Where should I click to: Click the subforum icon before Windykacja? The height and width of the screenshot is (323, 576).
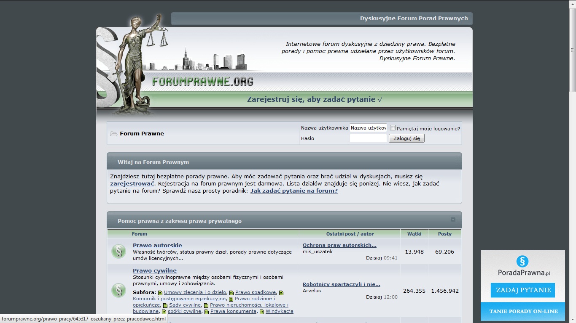[x=262, y=312]
